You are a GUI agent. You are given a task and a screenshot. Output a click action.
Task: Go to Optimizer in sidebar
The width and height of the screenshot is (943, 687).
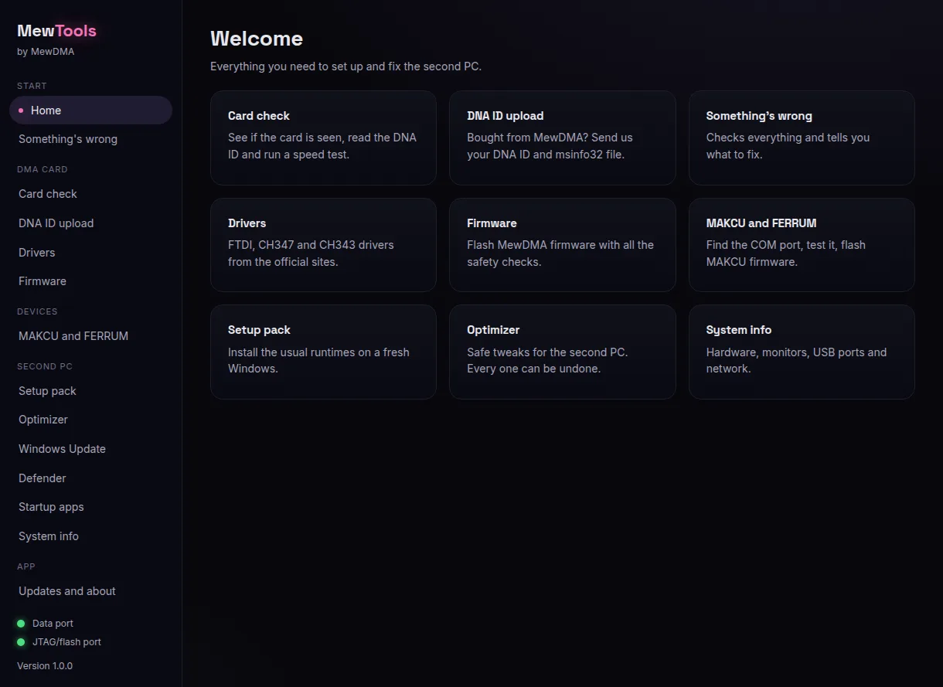(x=90, y=420)
